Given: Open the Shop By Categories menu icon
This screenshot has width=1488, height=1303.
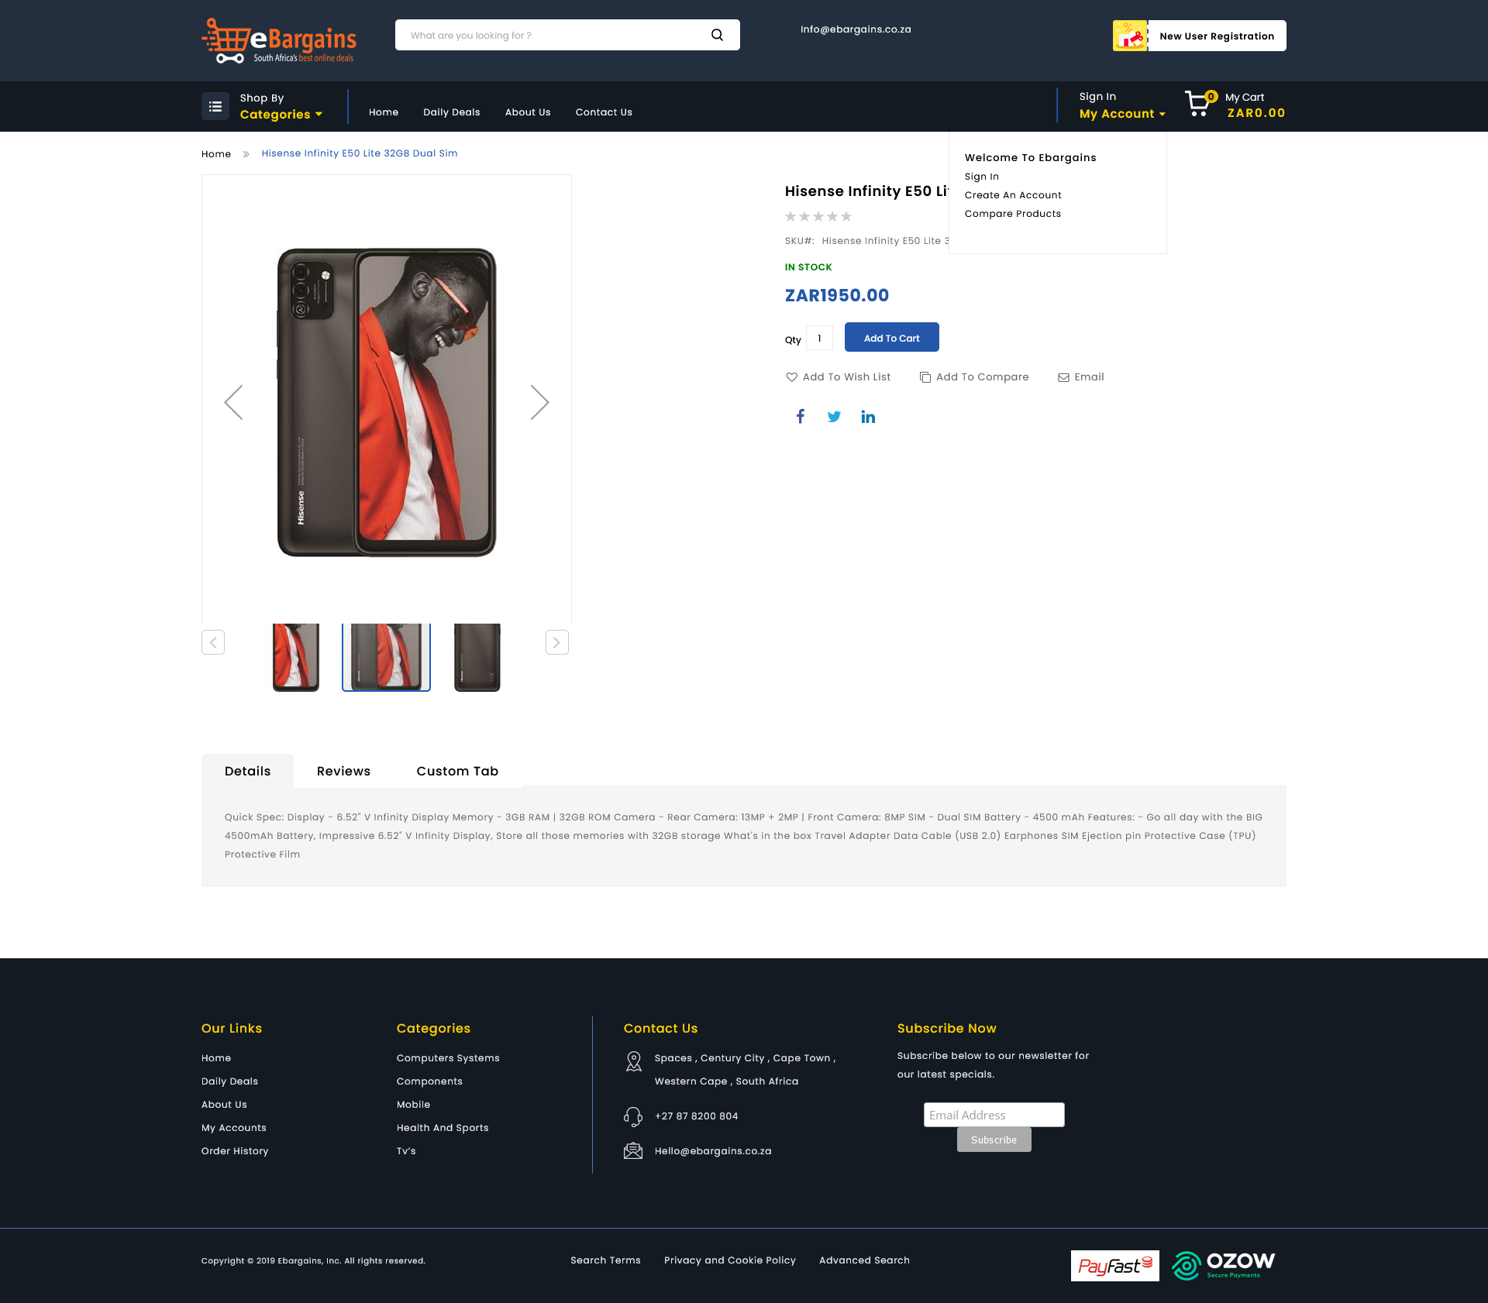Looking at the screenshot, I should pyautogui.click(x=215, y=106).
